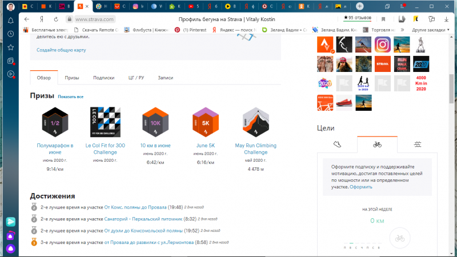Open the Le Col checkered badge
This screenshot has width=457, height=257.
point(105,122)
